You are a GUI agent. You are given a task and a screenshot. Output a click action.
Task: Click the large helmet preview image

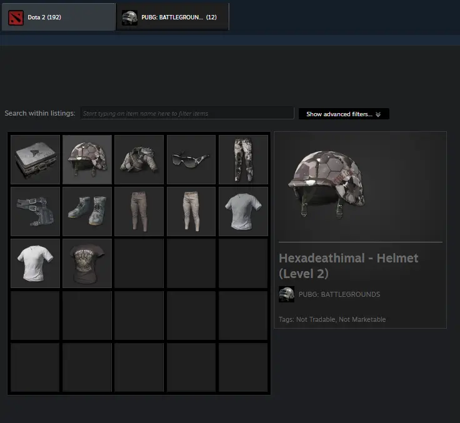[327, 184]
